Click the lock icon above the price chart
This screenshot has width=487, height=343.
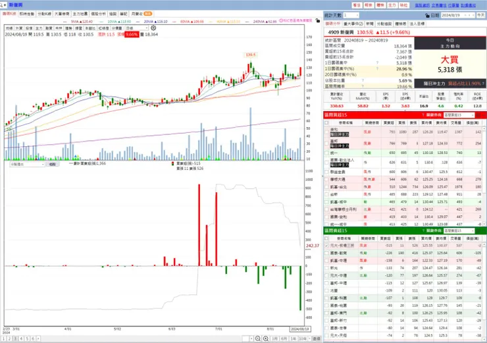[x=318, y=20]
